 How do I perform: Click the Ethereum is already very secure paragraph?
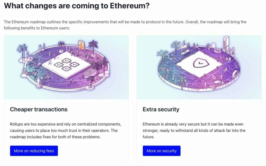[194, 131]
